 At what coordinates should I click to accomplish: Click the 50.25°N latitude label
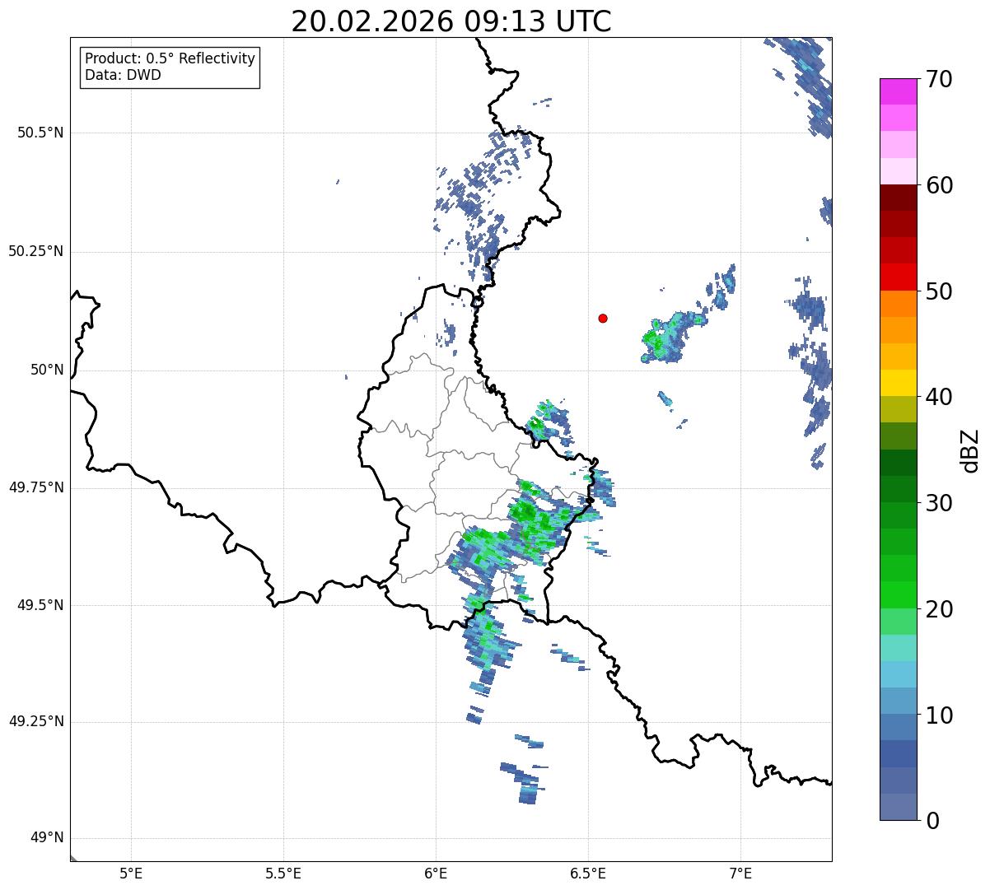click(36, 251)
